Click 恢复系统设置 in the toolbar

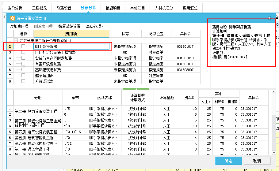click(x=69, y=27)
